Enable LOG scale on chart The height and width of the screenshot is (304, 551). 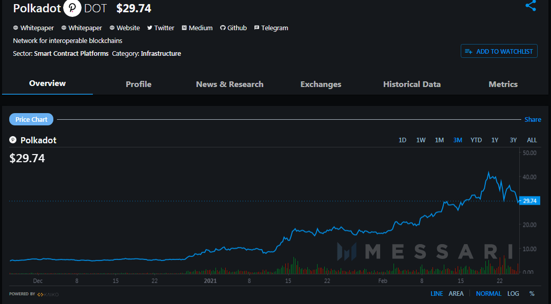[x=513, y=293]
